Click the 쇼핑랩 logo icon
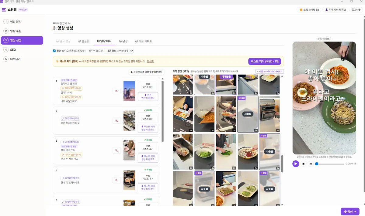This screenshot has height=216, width=365. pyautogui.click(x=4, y=10)
